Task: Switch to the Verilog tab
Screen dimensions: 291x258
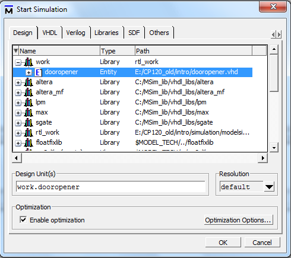Action: click(x=75, y=33)
